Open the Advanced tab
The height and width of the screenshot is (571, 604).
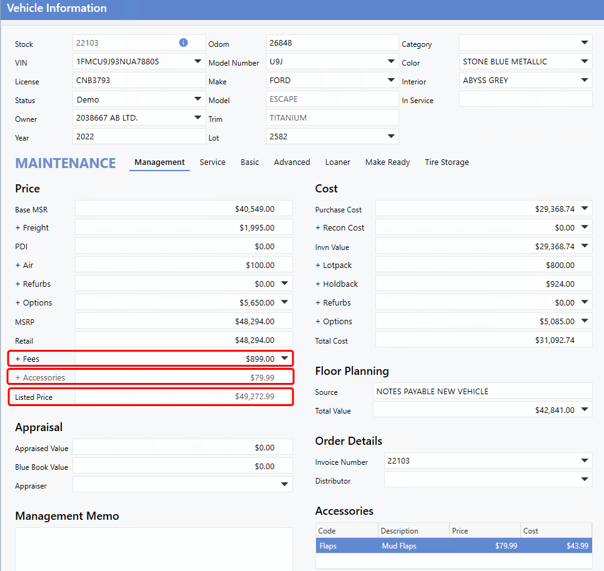pos(292,162)
